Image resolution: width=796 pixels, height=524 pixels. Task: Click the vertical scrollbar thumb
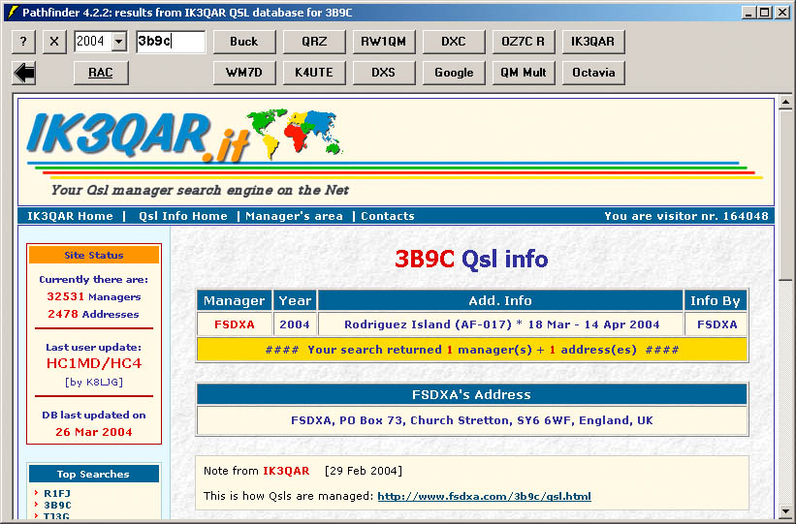point(785,195)
